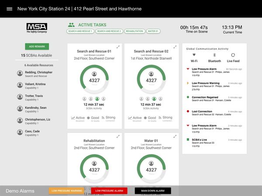Select the Search and Rescue 2 task tab
262x196 pixels.
[109, 31]
